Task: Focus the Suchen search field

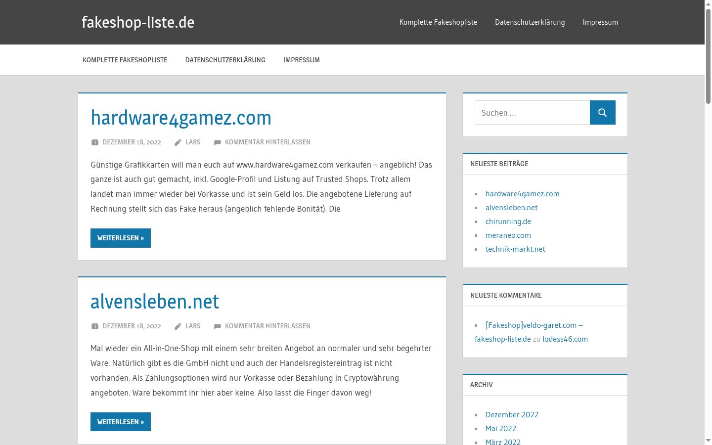Action: coord(532,113)
